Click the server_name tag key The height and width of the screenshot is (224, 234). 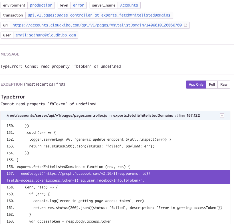coord(104,5)
